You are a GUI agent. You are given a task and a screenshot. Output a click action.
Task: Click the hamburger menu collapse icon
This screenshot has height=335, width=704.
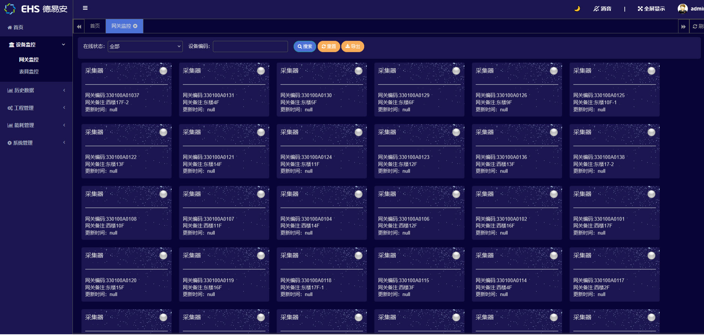click(x=85, y=8)
